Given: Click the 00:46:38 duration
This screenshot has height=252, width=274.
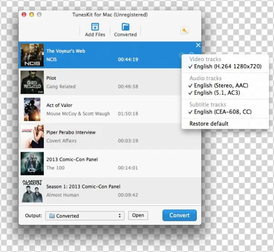Looking at the screenshot, I should [x=128, y=87].
